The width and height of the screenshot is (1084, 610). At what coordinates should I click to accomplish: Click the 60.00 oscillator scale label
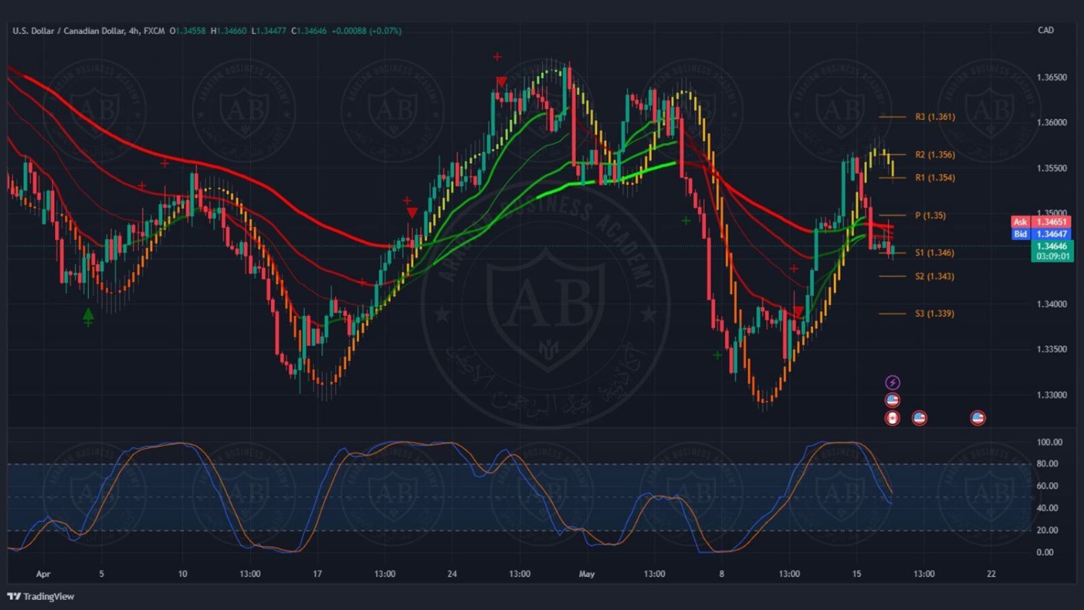click(1047, 486)
